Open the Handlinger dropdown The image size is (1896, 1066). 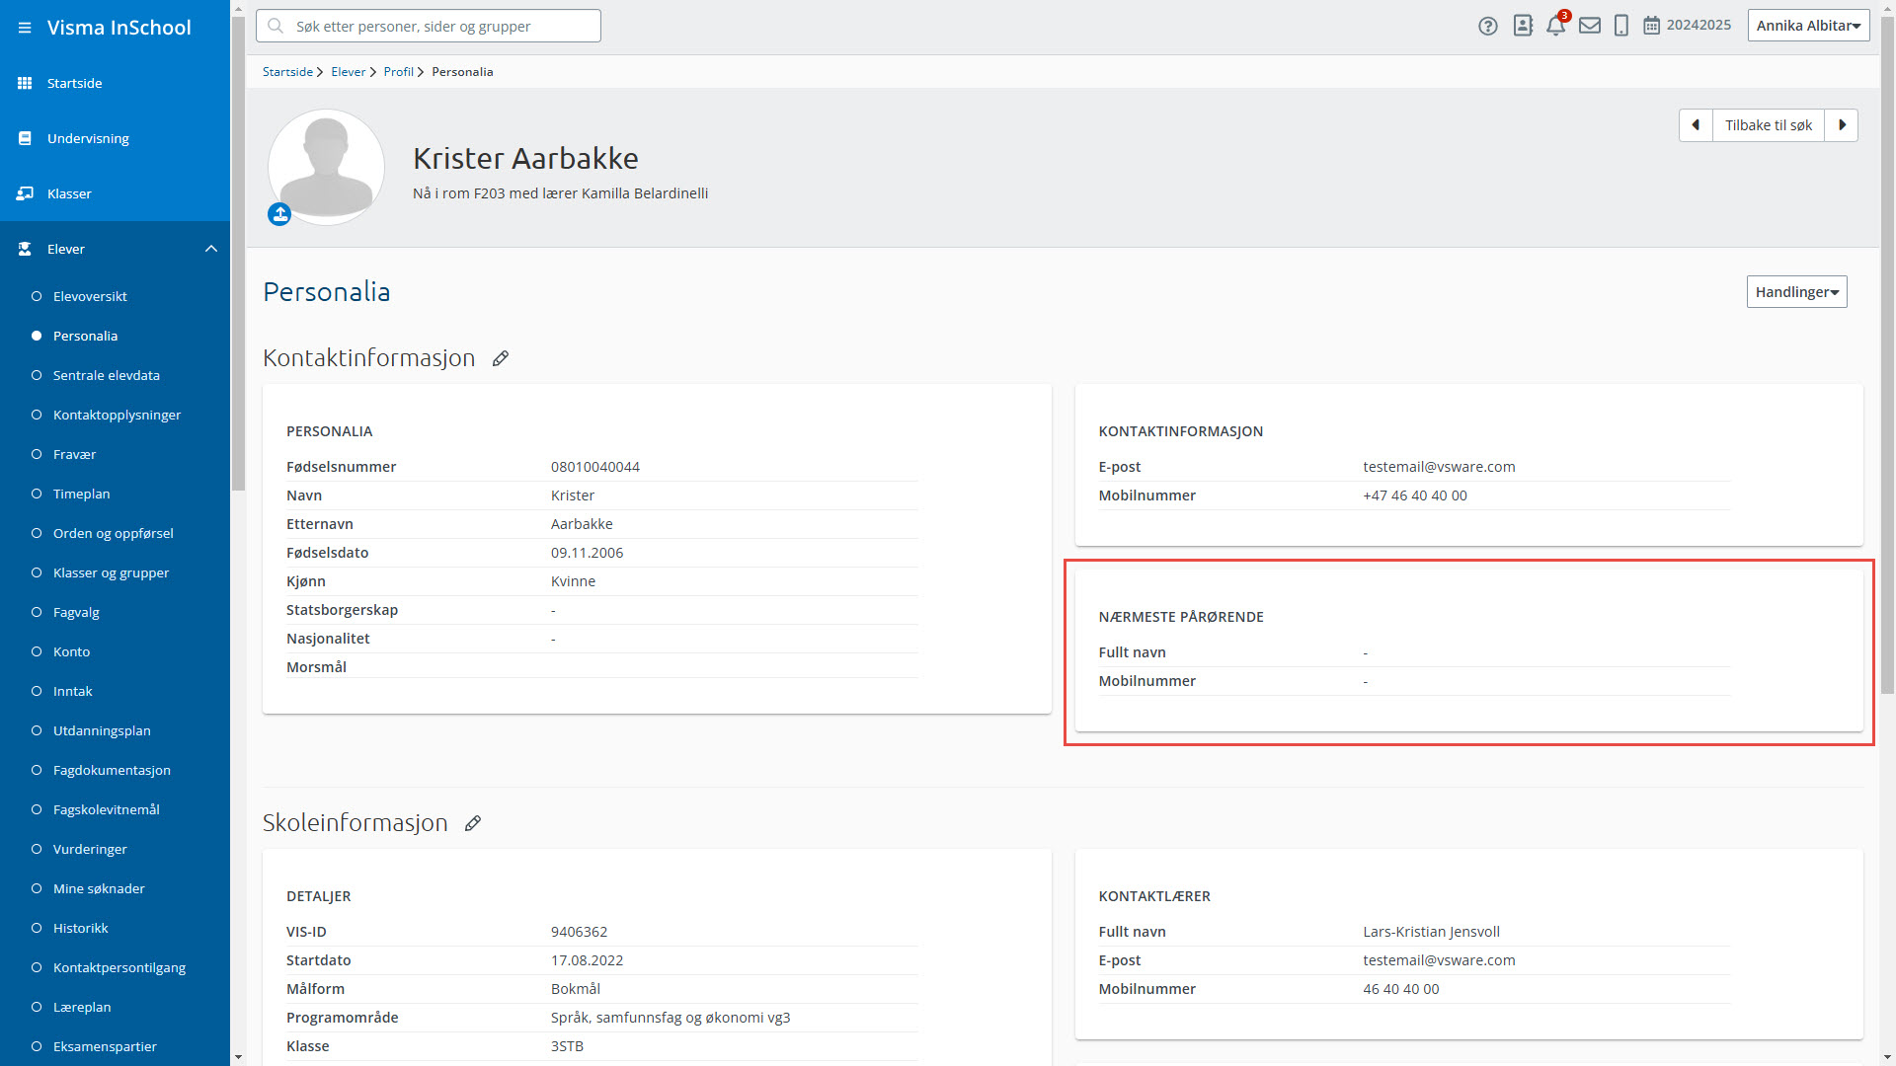(x=1796, y=292)
